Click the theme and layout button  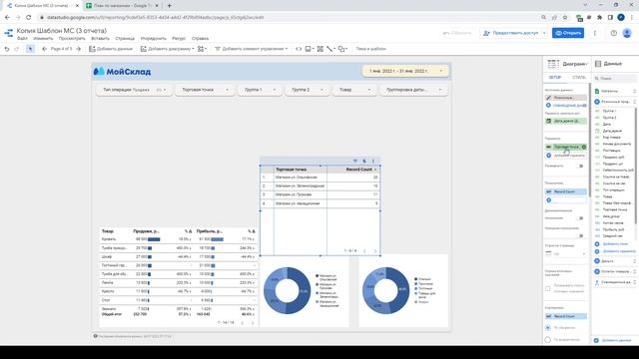(x=370, y=49)
